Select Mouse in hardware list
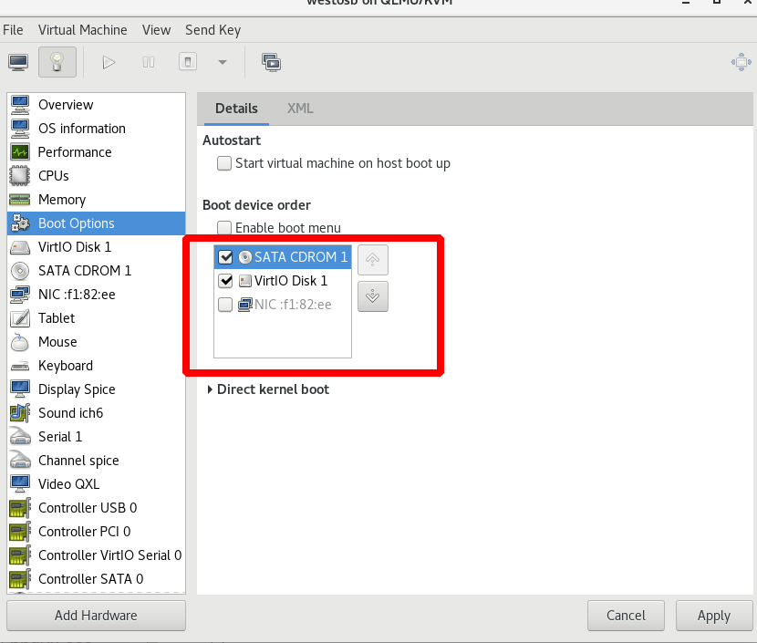 (x=97, y=342)
